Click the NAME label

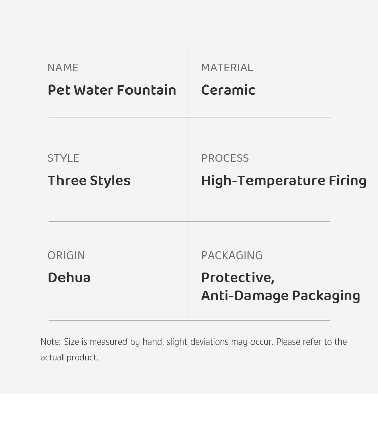(x=63, y=68)
